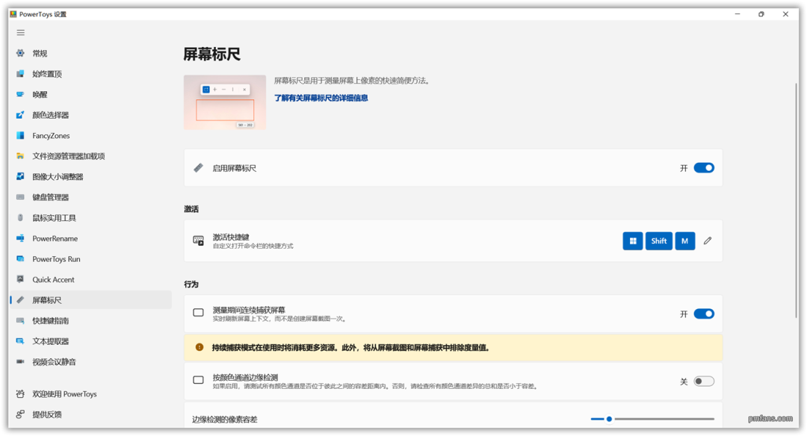Navigate to PowerToys Run

click(x=91, y=258)
